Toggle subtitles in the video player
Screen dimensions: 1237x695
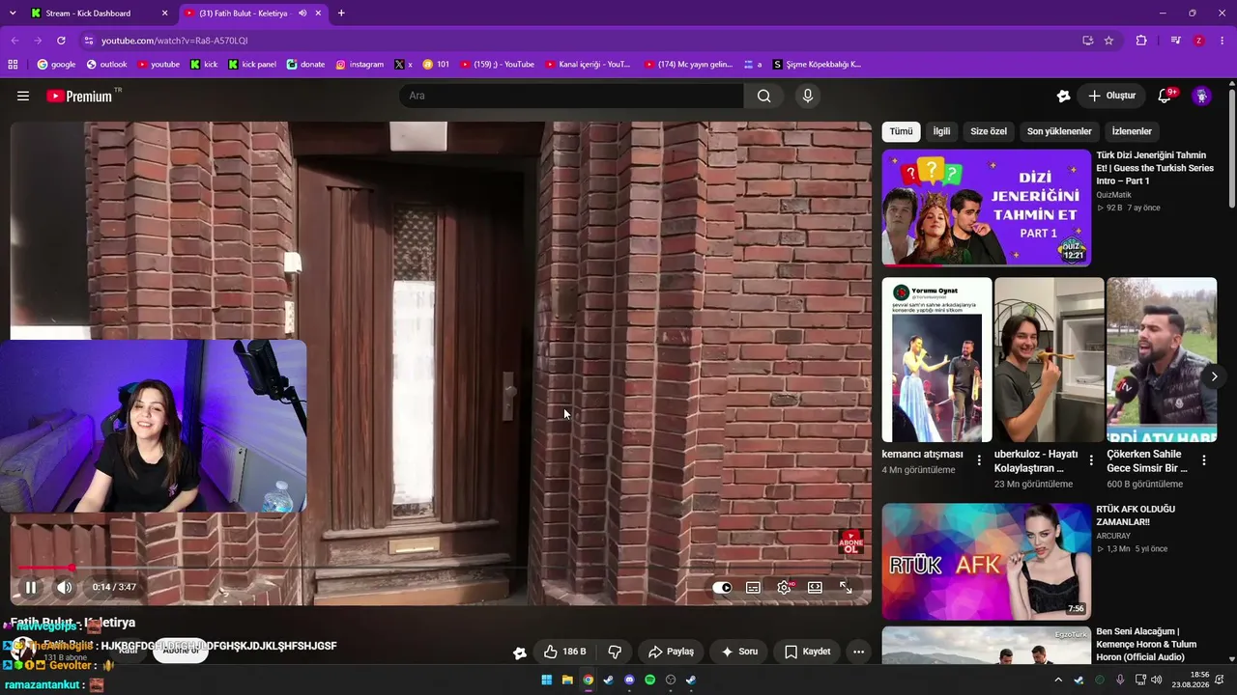pos(754,587)
